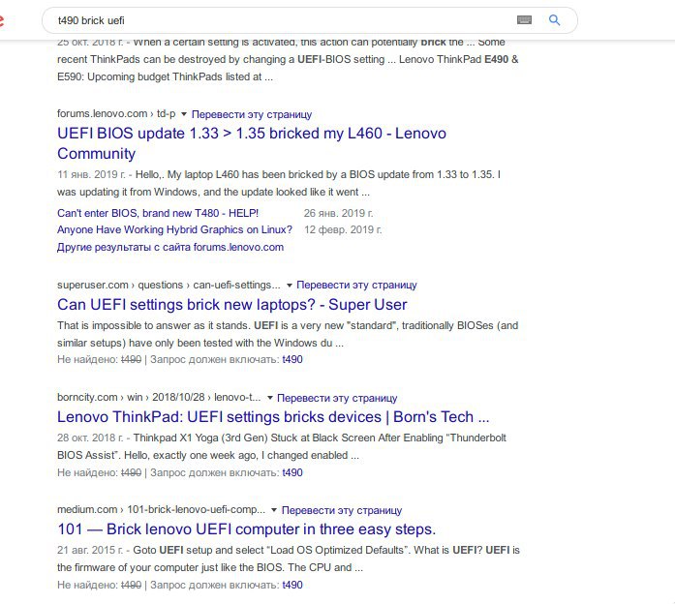The width and height of the screenshot is (675, 604).
Task: Click snippet 'That is impossible to answer as it stands'
Action: tap(288, 334)
